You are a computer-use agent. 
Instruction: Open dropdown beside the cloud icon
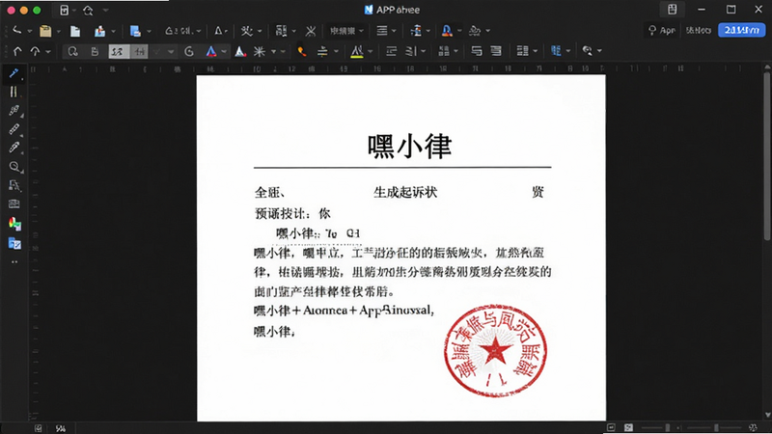pos(488,31)
